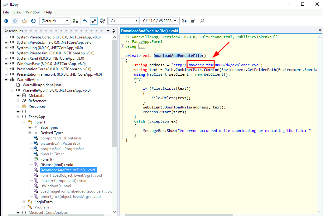This screenshot has width=323, height=216.
Task: Collapse the method body with the minus box
Action: [123, 60]
